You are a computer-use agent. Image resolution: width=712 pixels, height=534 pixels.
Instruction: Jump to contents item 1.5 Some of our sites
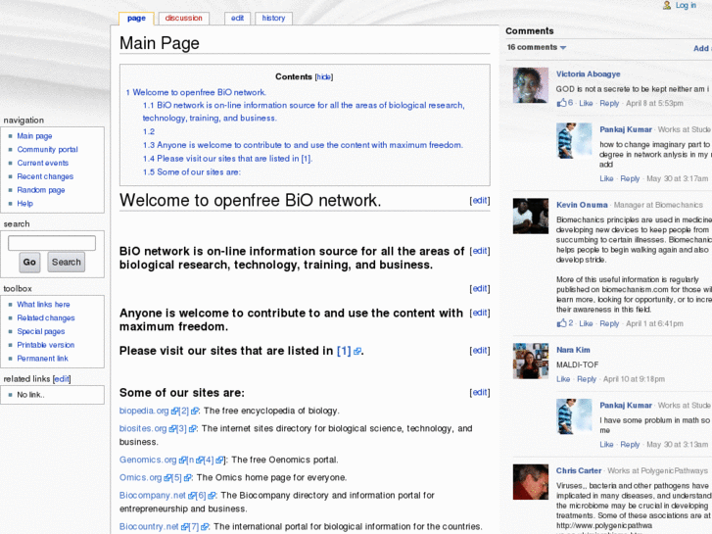tap(192, 172)
